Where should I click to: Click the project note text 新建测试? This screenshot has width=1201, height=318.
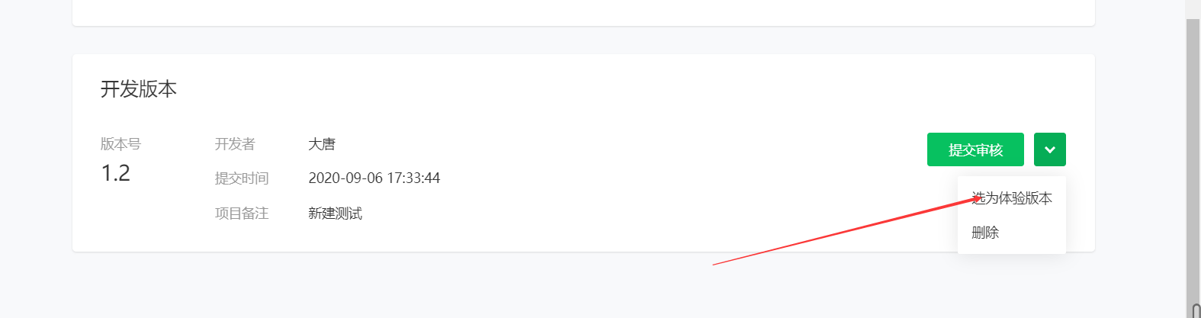point(336,214)
